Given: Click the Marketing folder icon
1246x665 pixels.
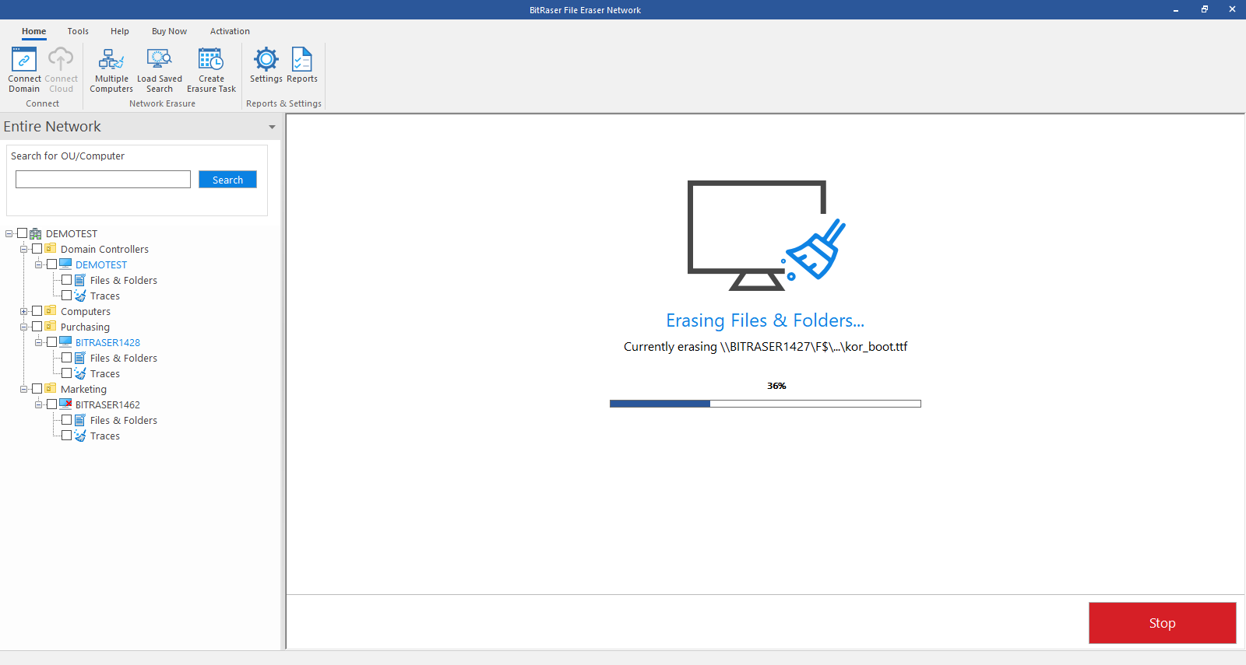Looking at the screenshot, I should click(51, 389).
